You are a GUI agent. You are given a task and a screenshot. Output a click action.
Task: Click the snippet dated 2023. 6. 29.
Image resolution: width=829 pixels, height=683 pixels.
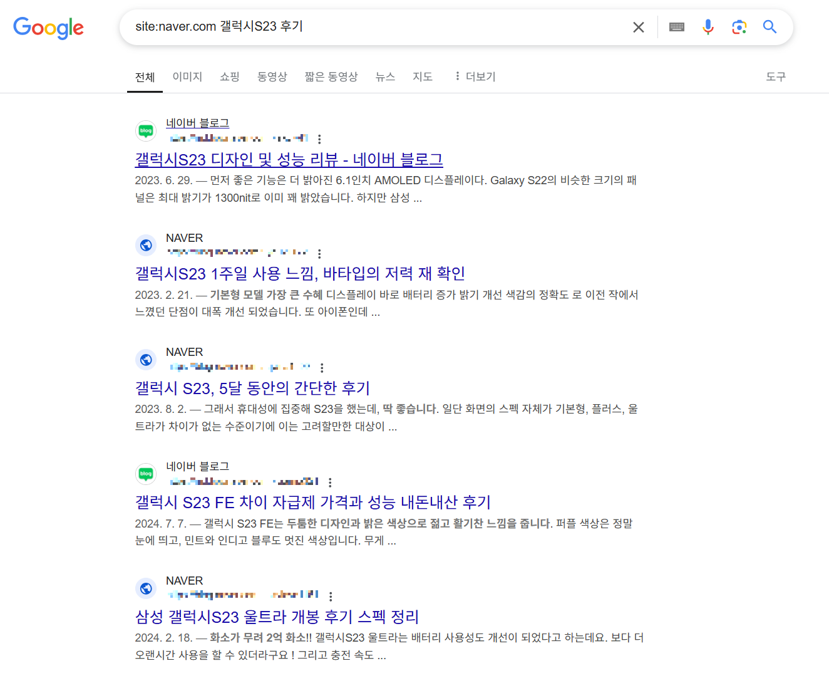click(x=386, y=189)
